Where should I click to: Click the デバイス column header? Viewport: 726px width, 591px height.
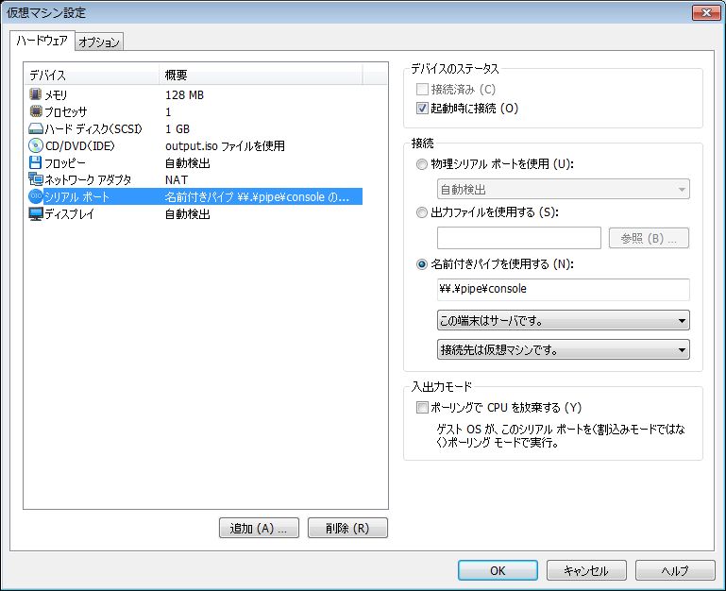[x=92, y=75]
